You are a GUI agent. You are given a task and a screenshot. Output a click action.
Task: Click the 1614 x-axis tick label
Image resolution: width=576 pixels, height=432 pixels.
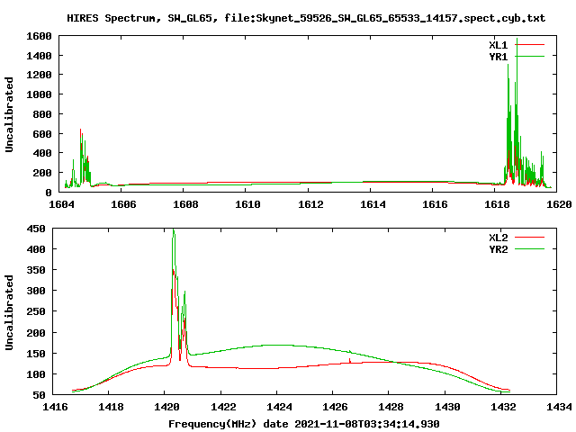tap(373, 204)
